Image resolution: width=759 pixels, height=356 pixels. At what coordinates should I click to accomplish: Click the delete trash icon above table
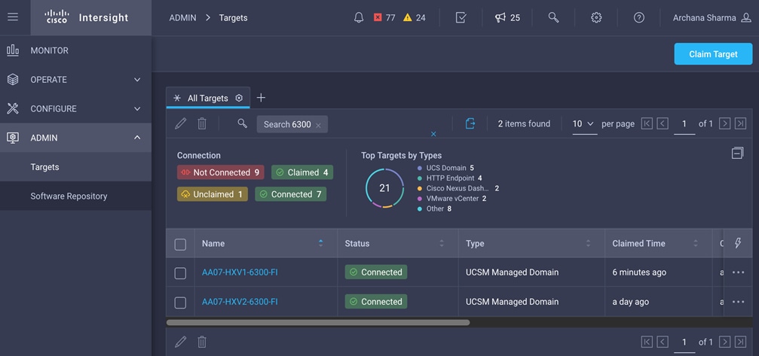click(202, 123)
